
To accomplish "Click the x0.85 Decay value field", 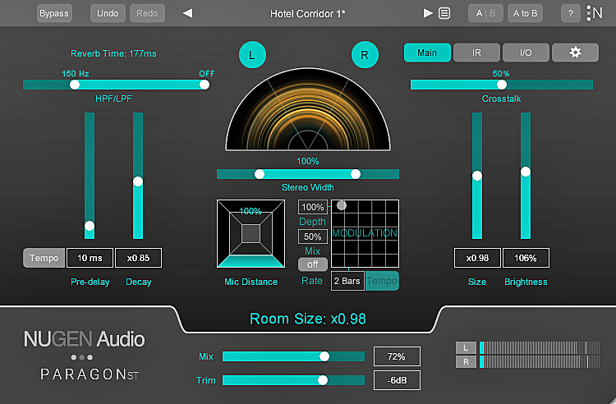I will click(138, 258).
